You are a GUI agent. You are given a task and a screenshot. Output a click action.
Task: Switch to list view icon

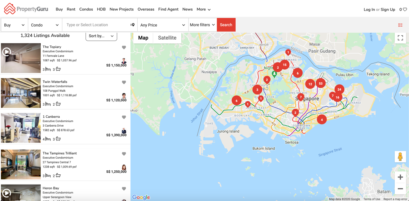(x=400, y=25)
